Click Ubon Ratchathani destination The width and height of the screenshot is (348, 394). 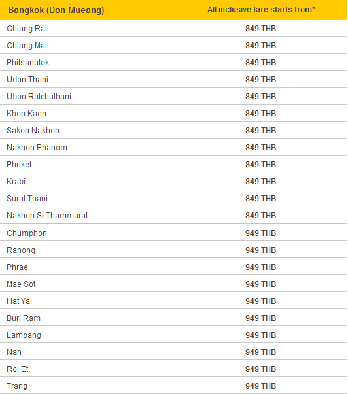(x=39, y=97)
